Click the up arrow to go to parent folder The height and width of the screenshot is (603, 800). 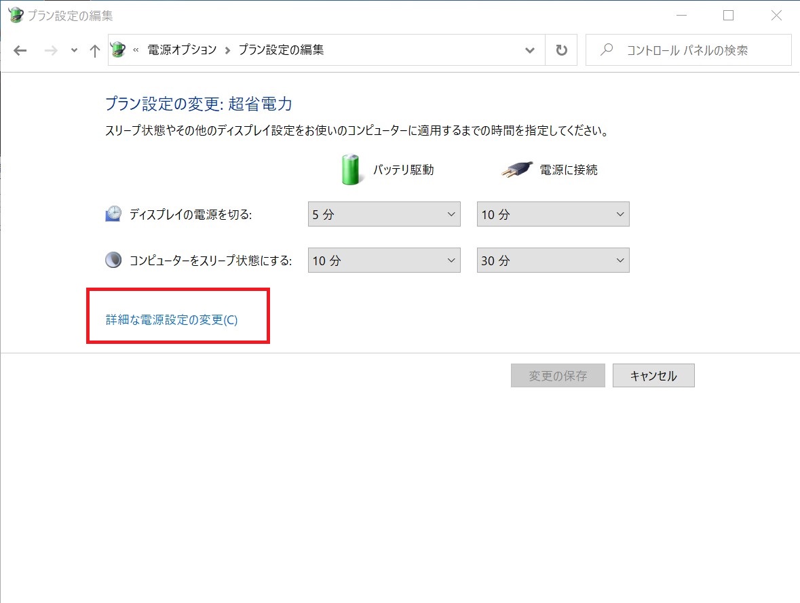tap(94, 50)
